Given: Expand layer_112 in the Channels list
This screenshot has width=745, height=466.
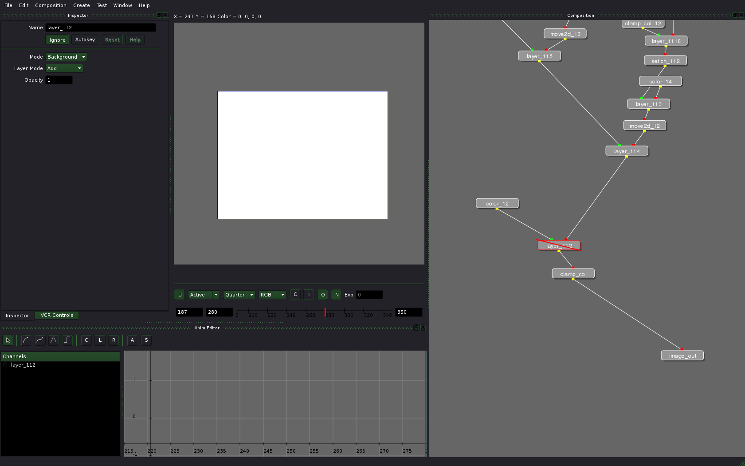Looking at the screenshot, I should pos(5,365).
